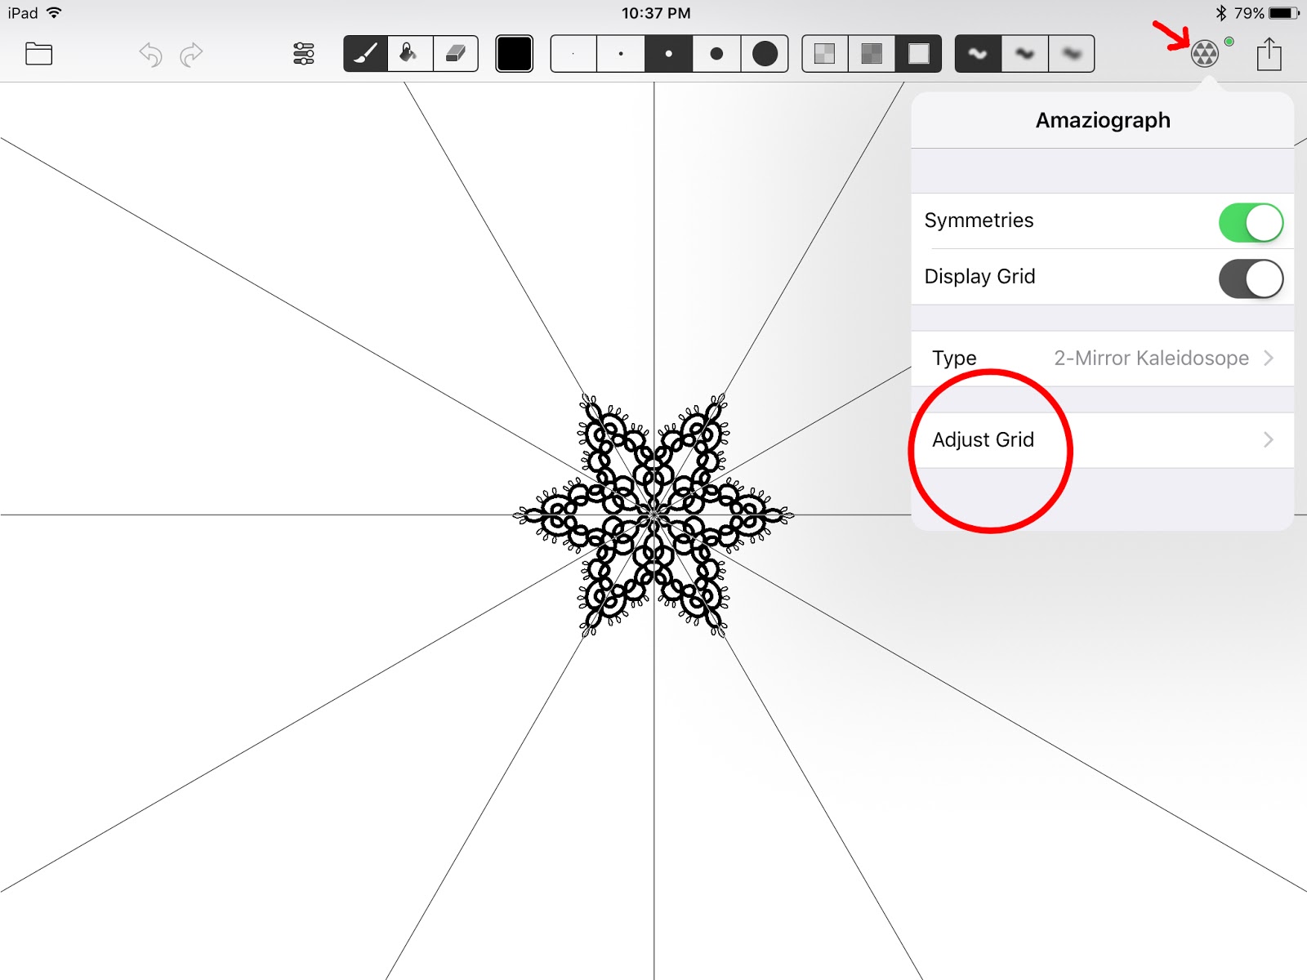Screen dimensions: 1307x980
Task: Open the file browser folder
Action: point(38,54)
